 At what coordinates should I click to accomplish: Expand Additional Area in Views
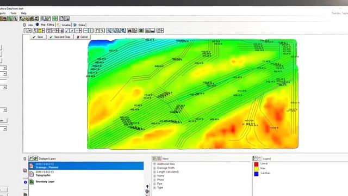pos(154,164)
